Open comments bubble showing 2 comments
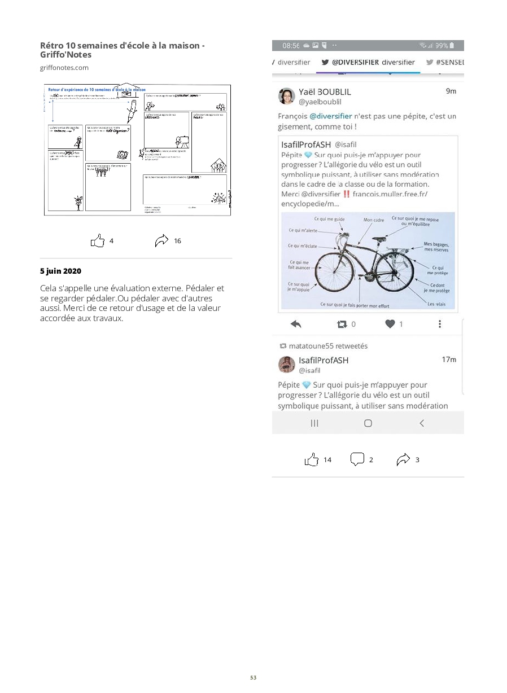Screen dimensions: 507x693 (x=357, y=460)
